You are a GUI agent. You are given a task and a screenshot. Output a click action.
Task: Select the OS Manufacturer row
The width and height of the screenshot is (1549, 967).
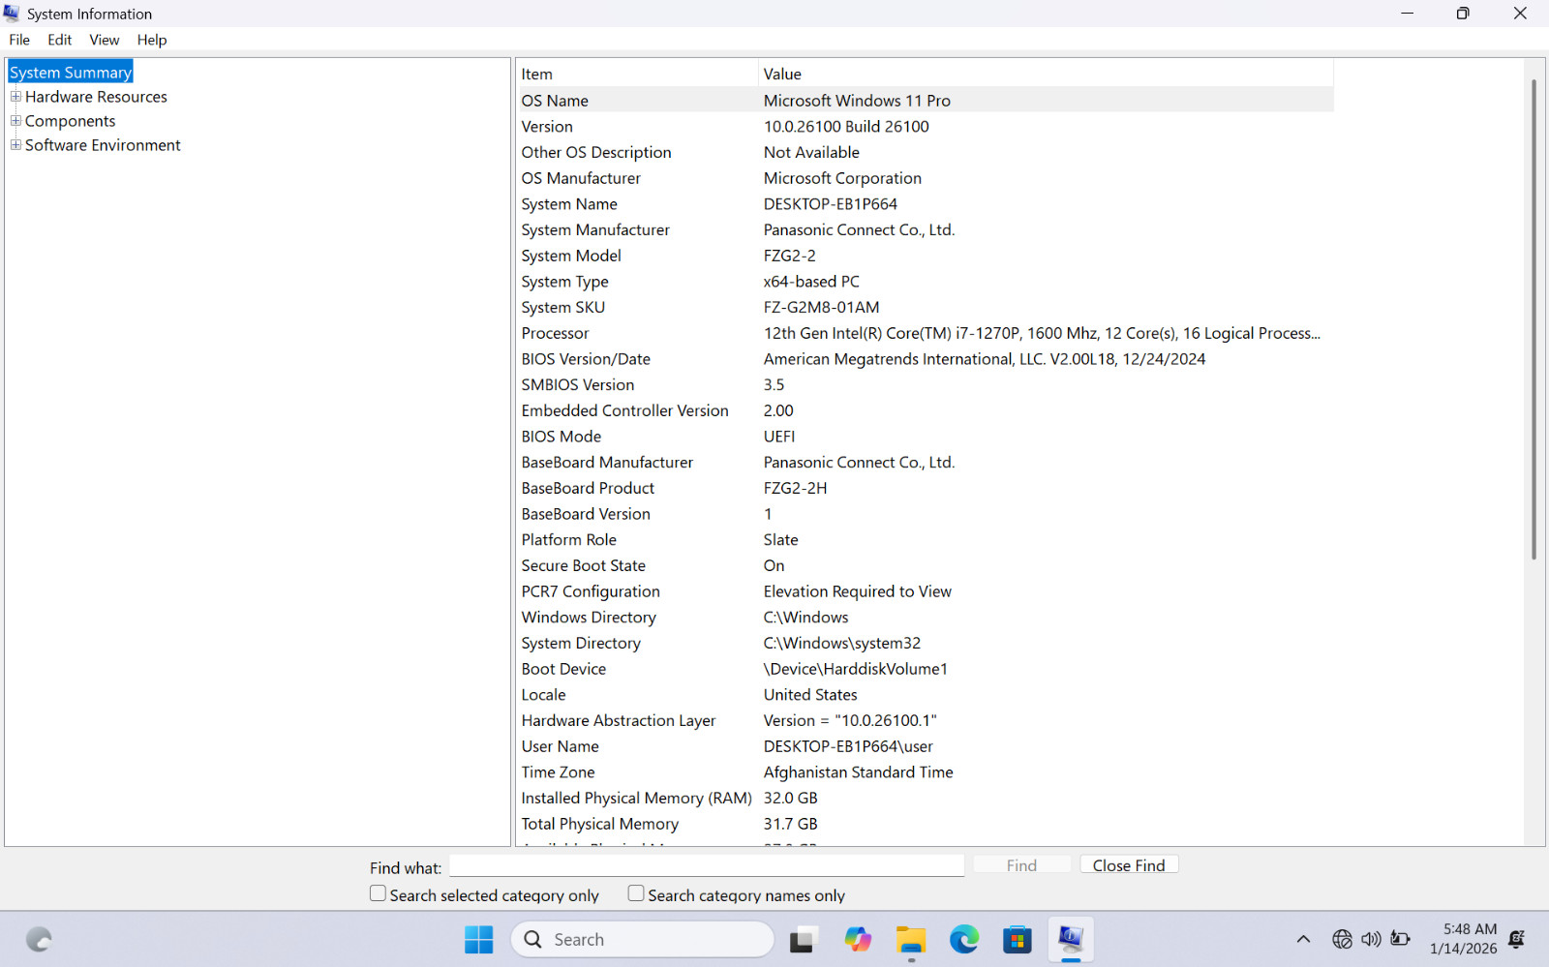[x=926, y=178]
